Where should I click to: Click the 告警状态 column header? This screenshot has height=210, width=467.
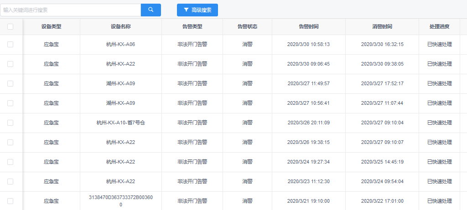[x=247, y=27]
